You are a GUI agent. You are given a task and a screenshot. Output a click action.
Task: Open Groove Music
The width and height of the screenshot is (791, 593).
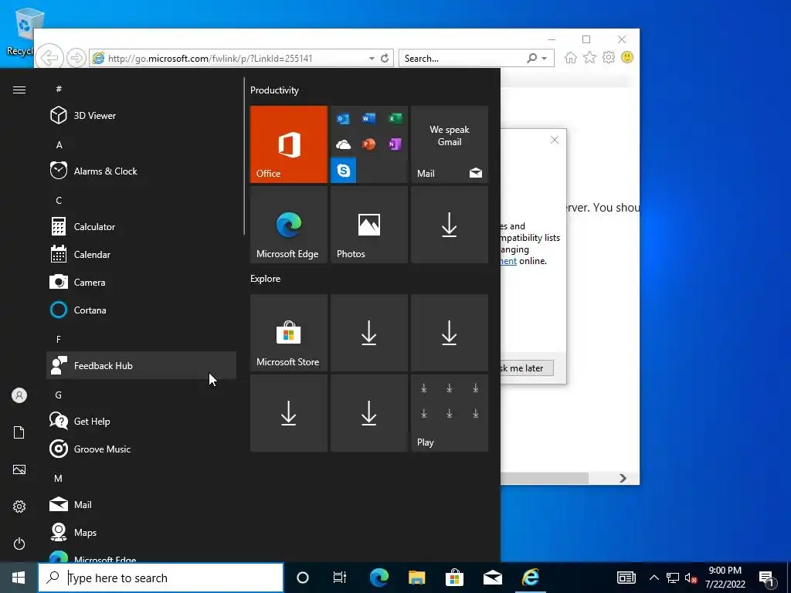point(141,449)
